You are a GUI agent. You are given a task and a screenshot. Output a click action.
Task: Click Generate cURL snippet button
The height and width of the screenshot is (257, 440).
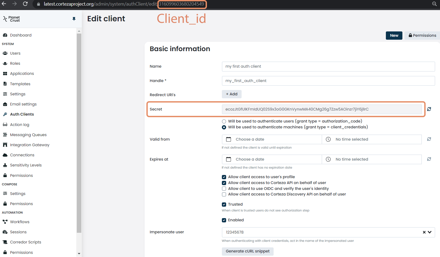(248, 251)
